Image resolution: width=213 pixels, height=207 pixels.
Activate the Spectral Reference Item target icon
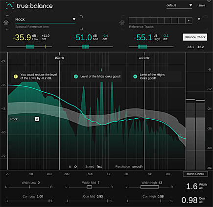(6, 23)
